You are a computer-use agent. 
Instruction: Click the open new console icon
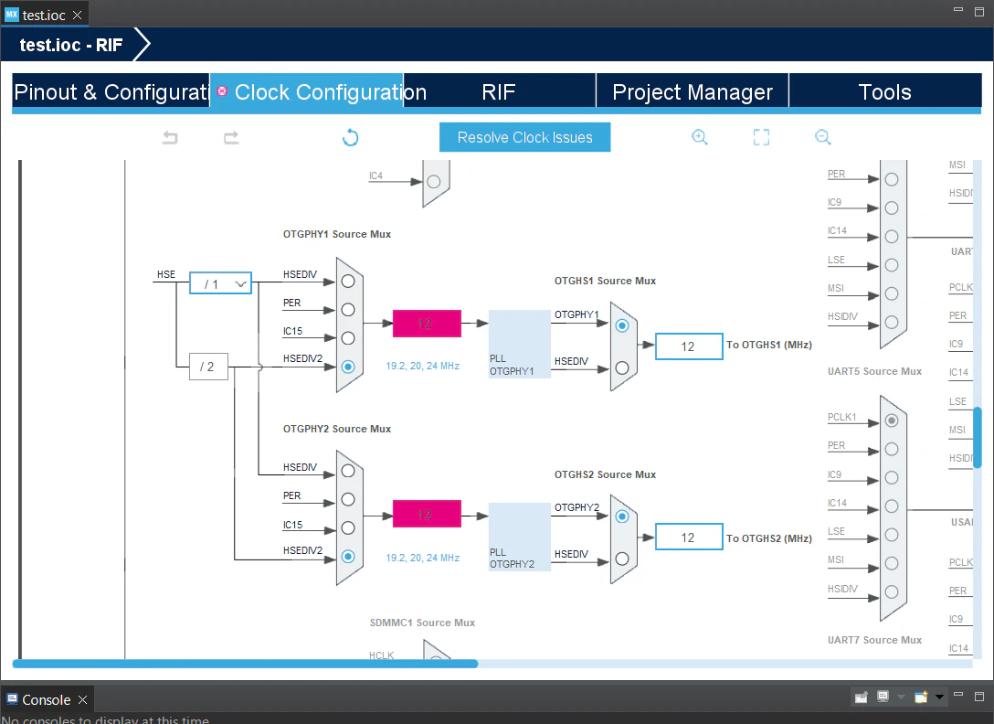click(921, 697)
